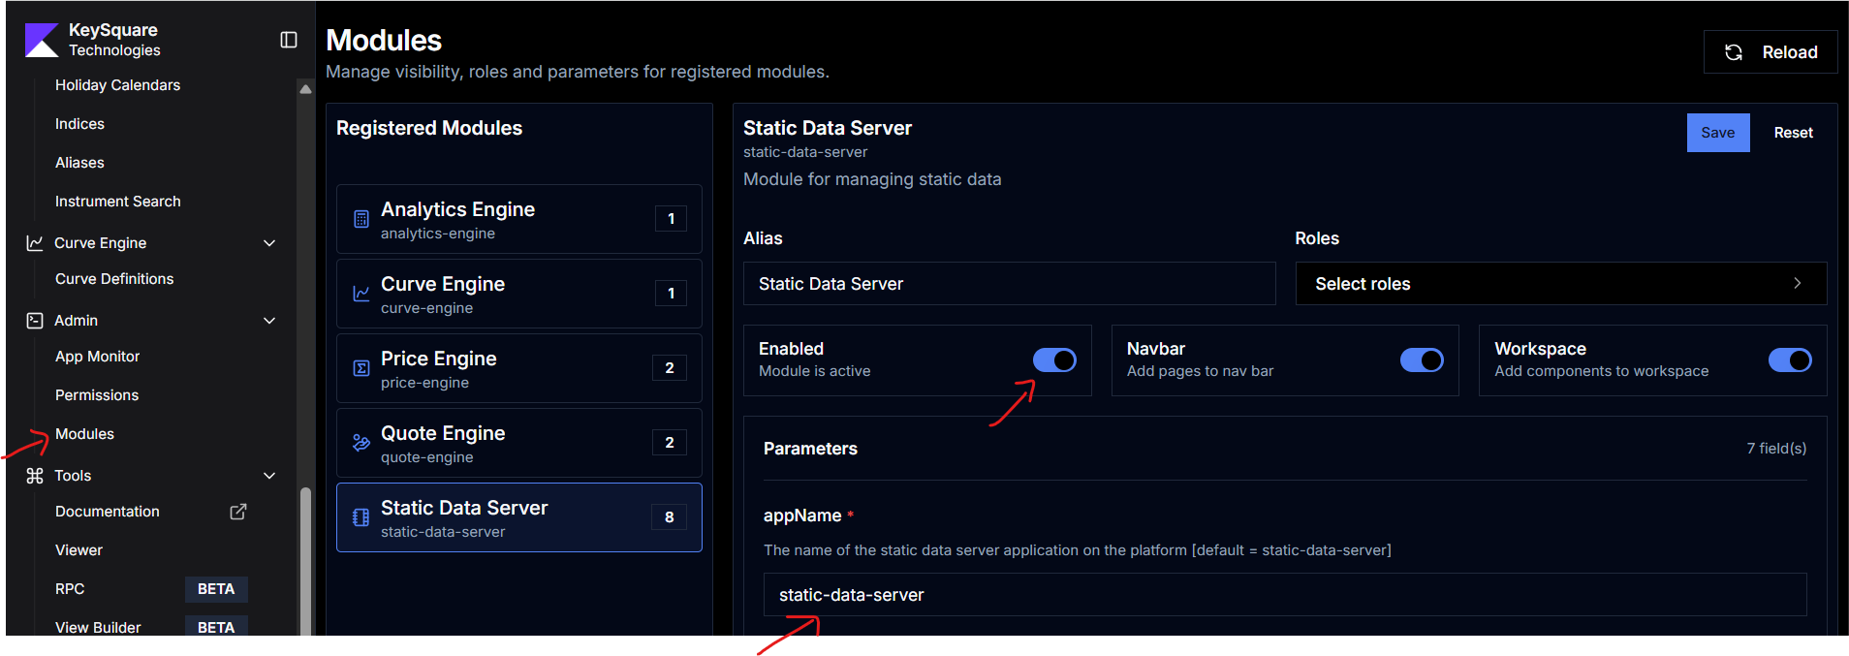The height and width of the screenshot is (656, 1849).
Task: Open Aliases in sidebar
Action: (79, 163)
